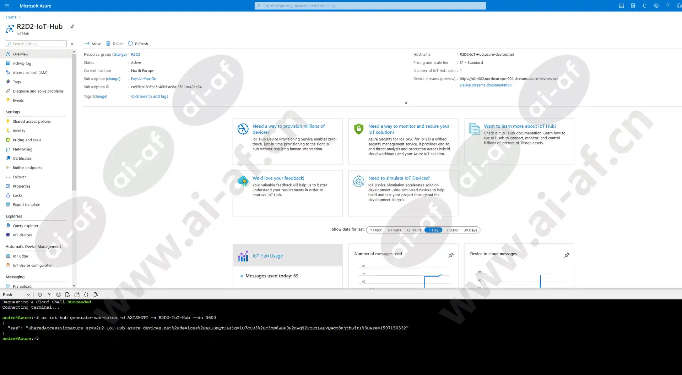
Task: Open the Pay-As-You-Go subscription link
Action: (x=144, y=79)
